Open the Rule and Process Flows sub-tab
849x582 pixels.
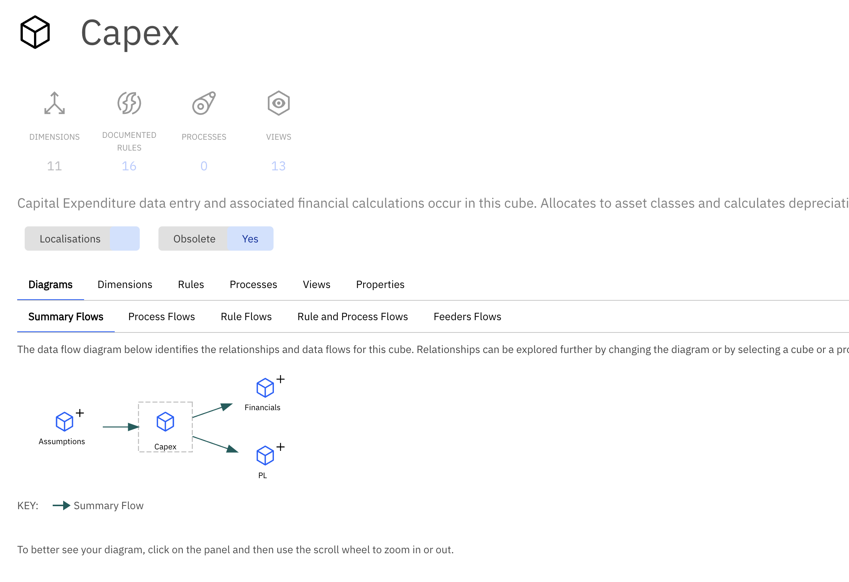[352, 317]
